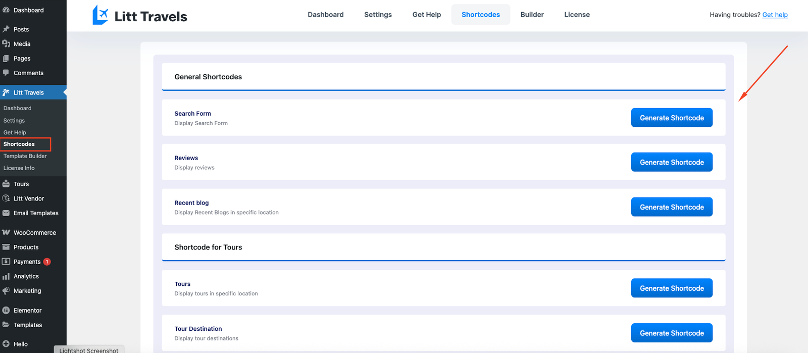The height and width of the screenshot is (353, 808).
Task: Click the Payments notification badge
Action: [x=47, y=262]
